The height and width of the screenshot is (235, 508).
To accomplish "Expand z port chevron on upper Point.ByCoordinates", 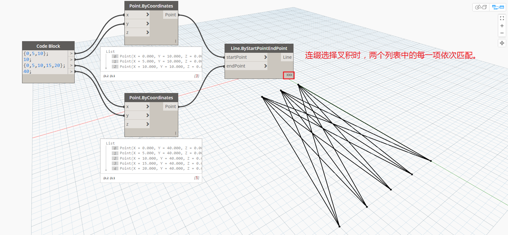I will point(147,32).
